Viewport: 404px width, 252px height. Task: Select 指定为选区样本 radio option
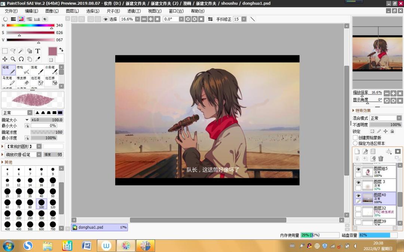click(355, 143)
